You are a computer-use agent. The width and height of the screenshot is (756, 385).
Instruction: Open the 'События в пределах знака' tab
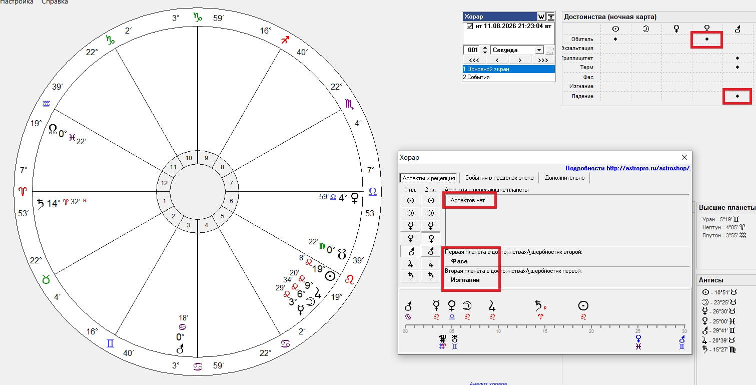pos(499,178)
